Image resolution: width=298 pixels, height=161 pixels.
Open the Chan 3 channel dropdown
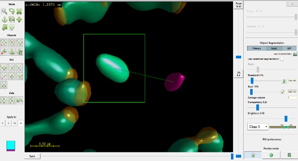tap(258, 126)
